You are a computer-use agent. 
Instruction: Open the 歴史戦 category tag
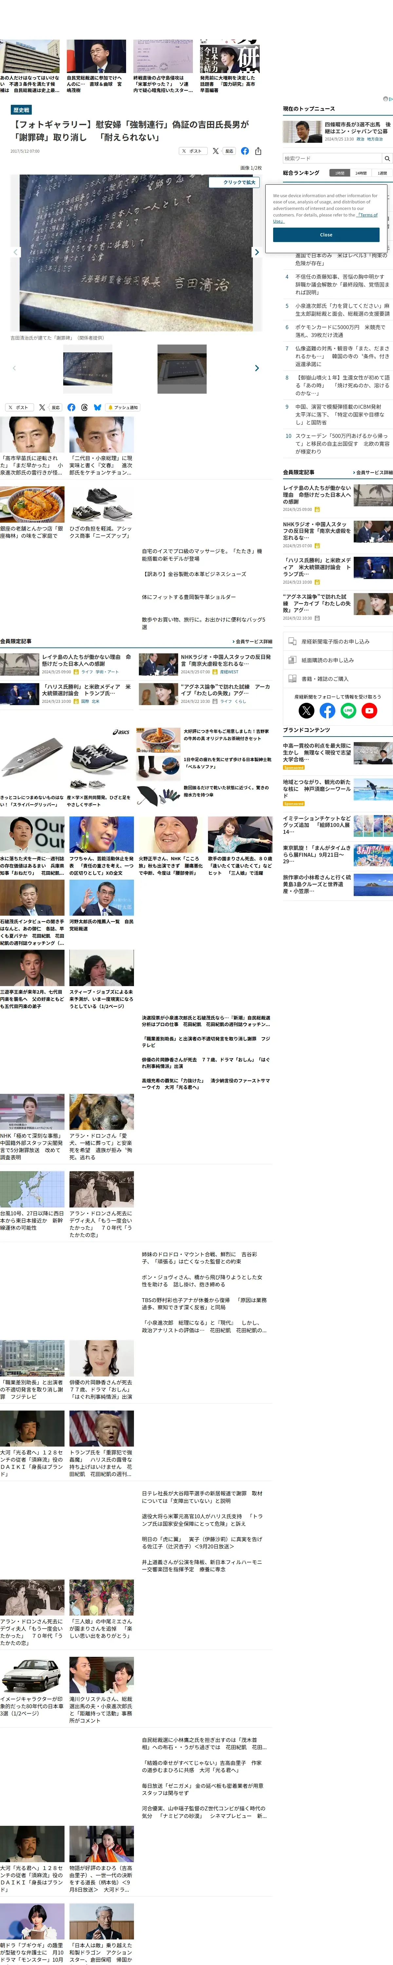coord(21,110)
